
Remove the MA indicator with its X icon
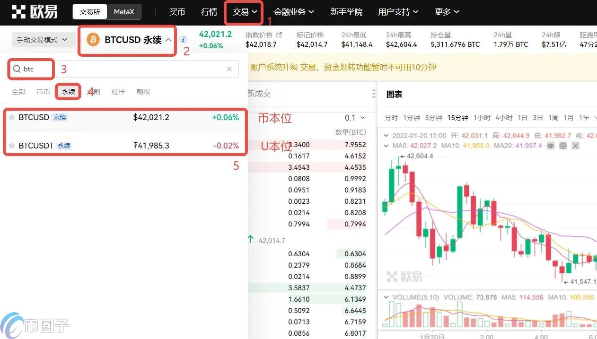(575, 146)
